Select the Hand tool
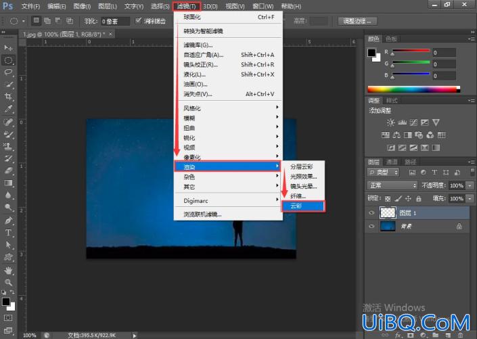 8,270
